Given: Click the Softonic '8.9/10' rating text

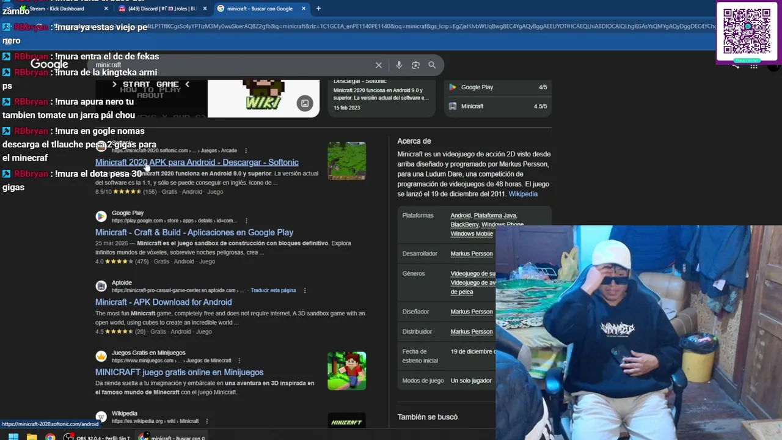Looking at the screenshot, I should pos(103,191).
